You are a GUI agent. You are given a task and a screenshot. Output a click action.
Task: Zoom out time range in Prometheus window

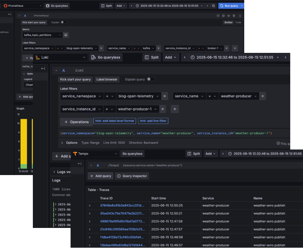(x=213, y=6)
